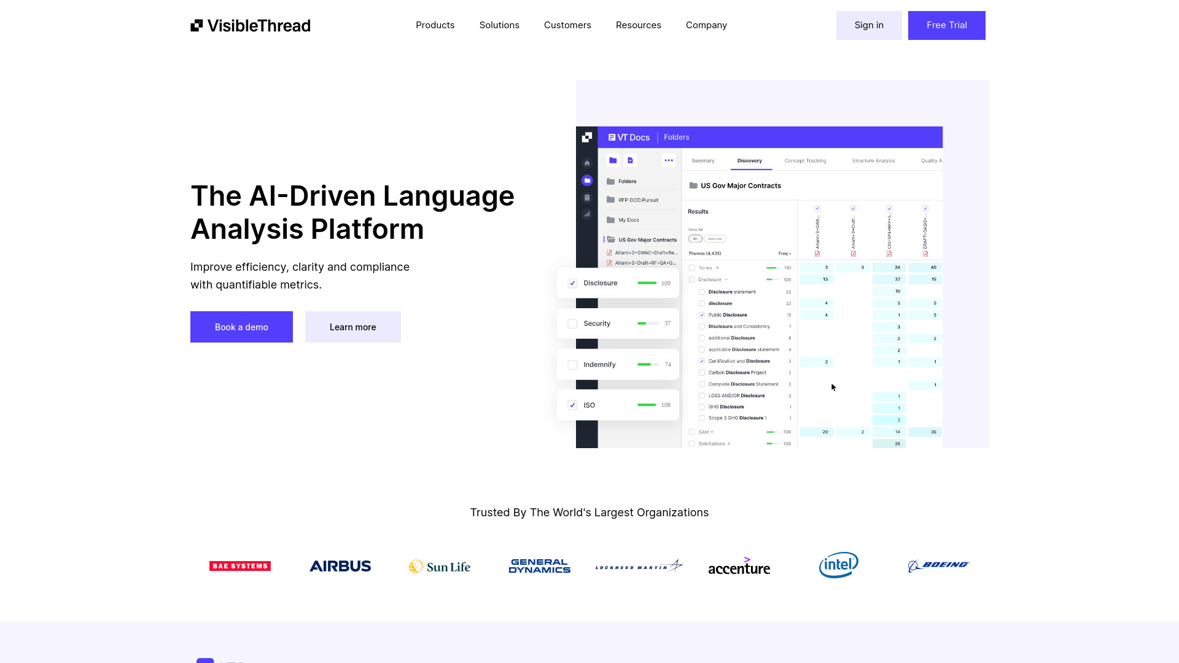Click the RFP-CCD-Pursuit folder item
Image resolution: width=1179 pixels, height=663 pixels.
638,200
